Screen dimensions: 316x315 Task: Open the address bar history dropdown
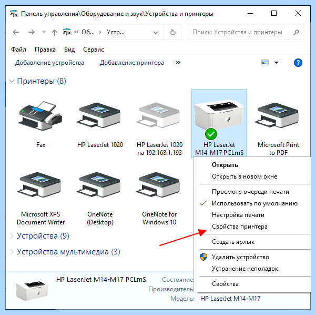pos(156,33)
